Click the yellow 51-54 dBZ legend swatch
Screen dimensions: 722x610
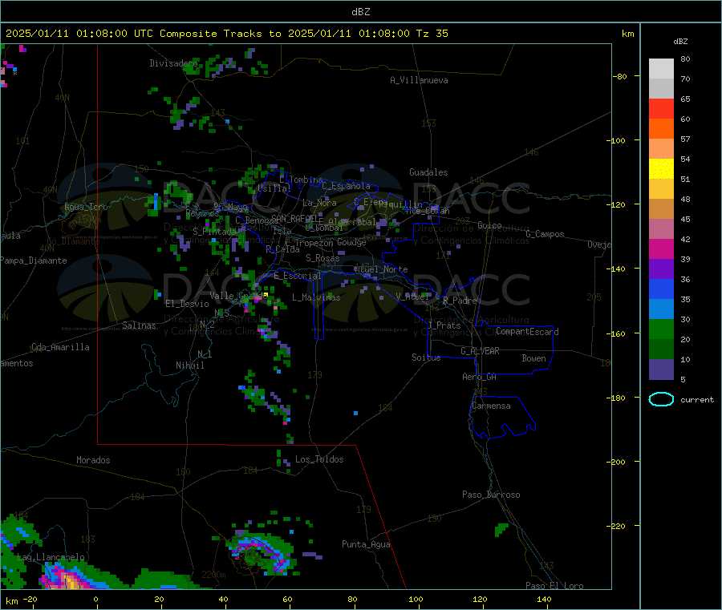[x=661, y=168]
